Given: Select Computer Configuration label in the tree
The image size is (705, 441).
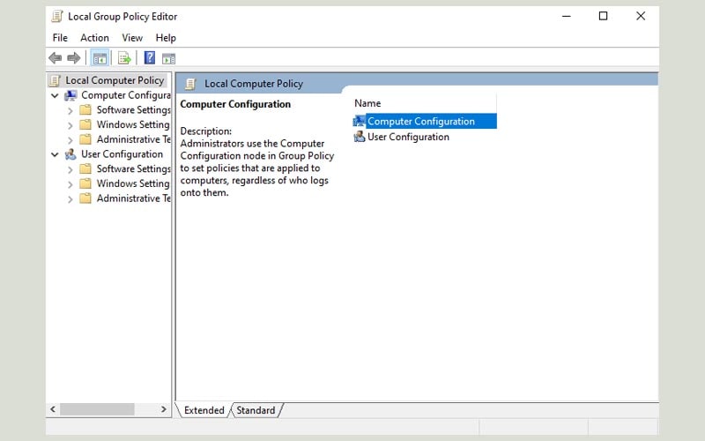Looking at the screenshot, I should click(126, 95).
